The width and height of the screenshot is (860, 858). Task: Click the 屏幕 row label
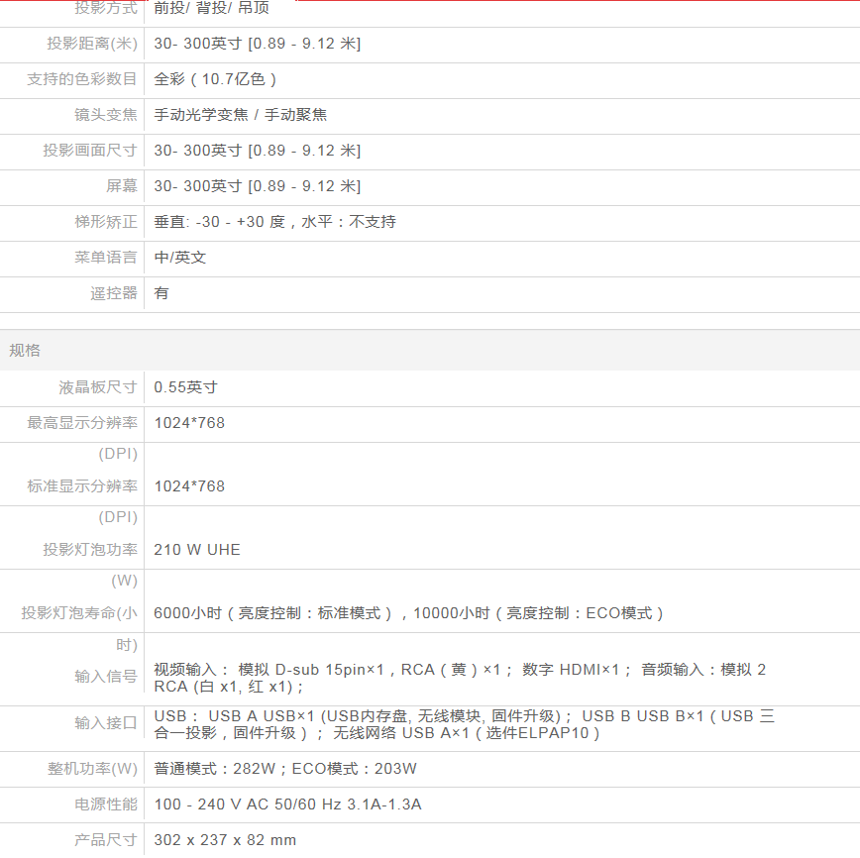122,186
